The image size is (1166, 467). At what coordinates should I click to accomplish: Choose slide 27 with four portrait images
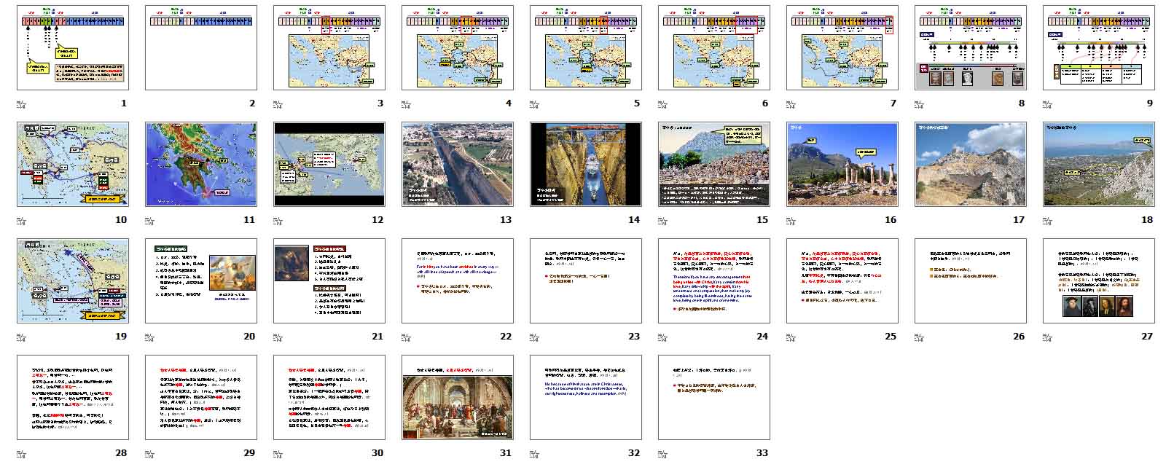tap(1099, 281)
